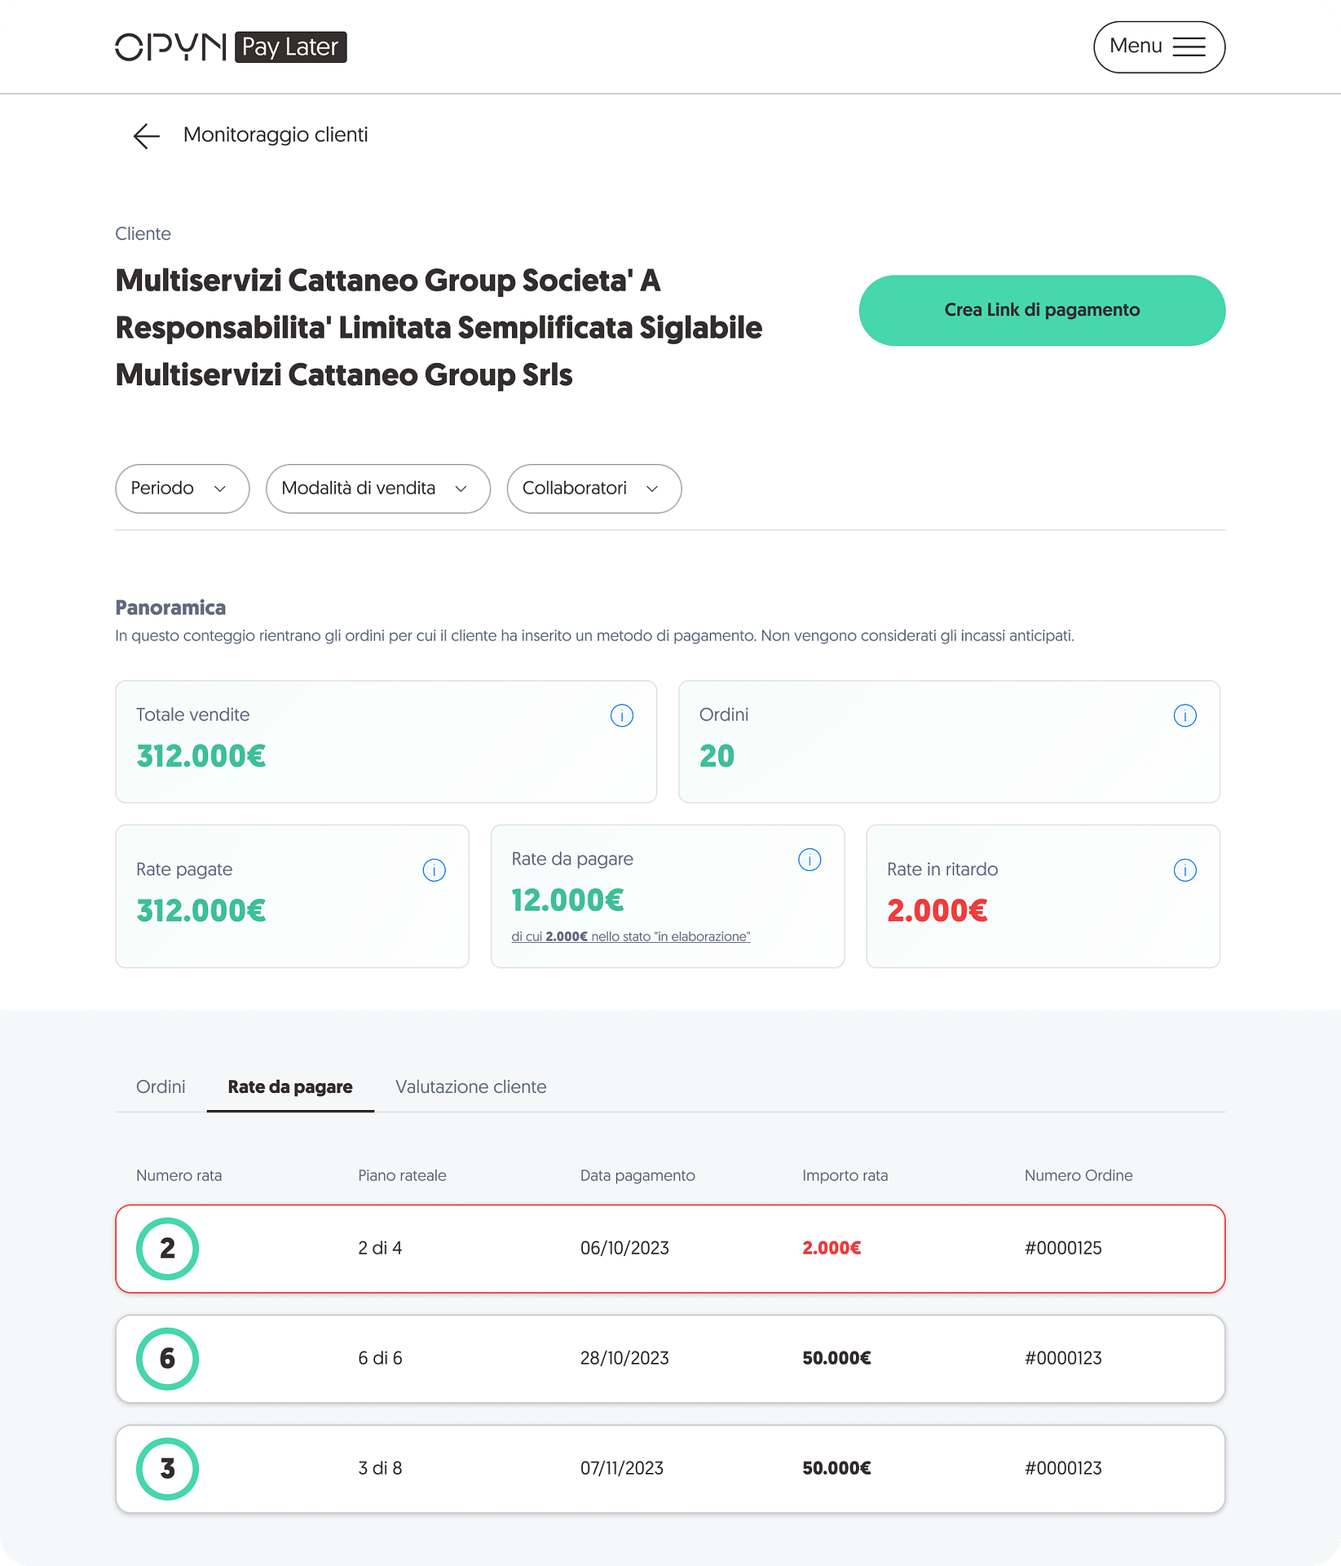
Task: Click the red 2.000€ installment amount
Action: (x=832, y=1248)
